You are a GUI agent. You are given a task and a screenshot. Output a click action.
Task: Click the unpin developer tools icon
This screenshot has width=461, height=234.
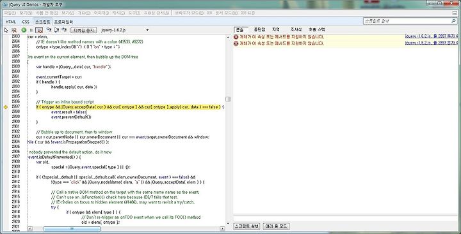[x=455, y=13]
